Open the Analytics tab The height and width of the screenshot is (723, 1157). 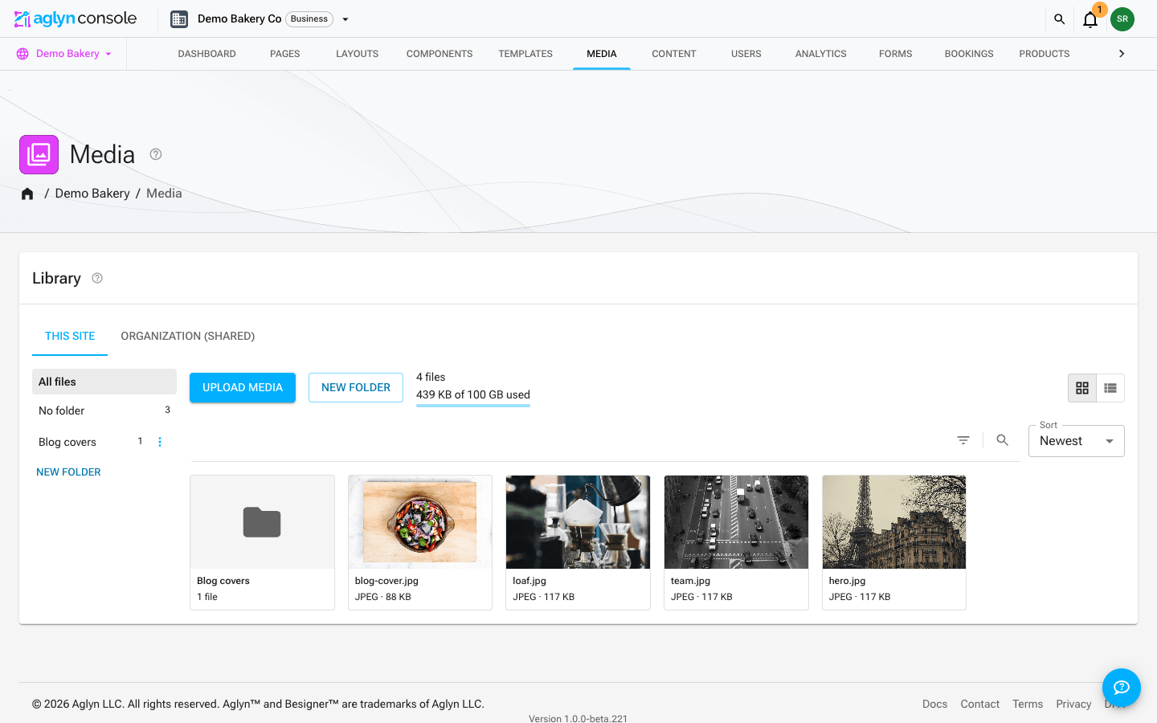(820, 54)
